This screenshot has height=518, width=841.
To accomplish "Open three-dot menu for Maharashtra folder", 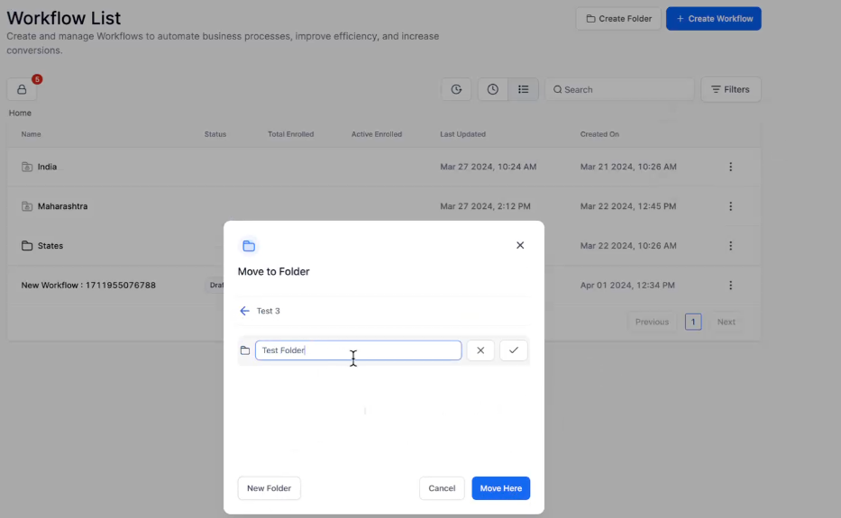I will [x=730, y=206].
